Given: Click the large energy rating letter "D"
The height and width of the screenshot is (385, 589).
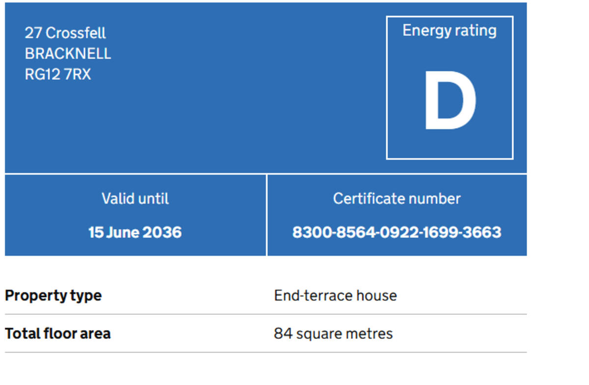Looking at the screenshot, I should point(450,101).
